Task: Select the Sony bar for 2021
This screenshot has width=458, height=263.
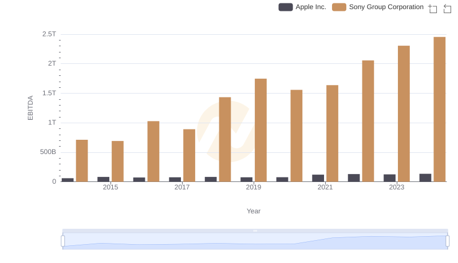Action: click(x=332, y=133)
